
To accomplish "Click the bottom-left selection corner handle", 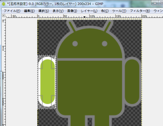I will [x=40, y=102].
